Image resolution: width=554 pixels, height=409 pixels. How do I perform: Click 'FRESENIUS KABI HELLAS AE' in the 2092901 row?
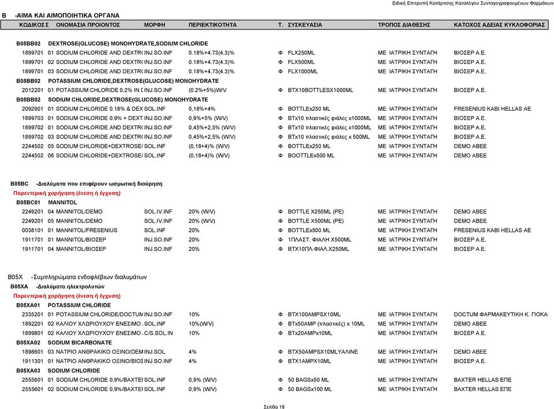point(492,109)
